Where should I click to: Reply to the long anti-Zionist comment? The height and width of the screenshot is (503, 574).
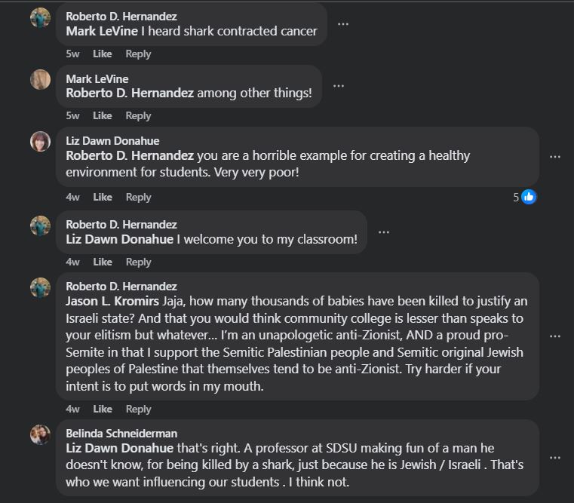pos(138,409)
